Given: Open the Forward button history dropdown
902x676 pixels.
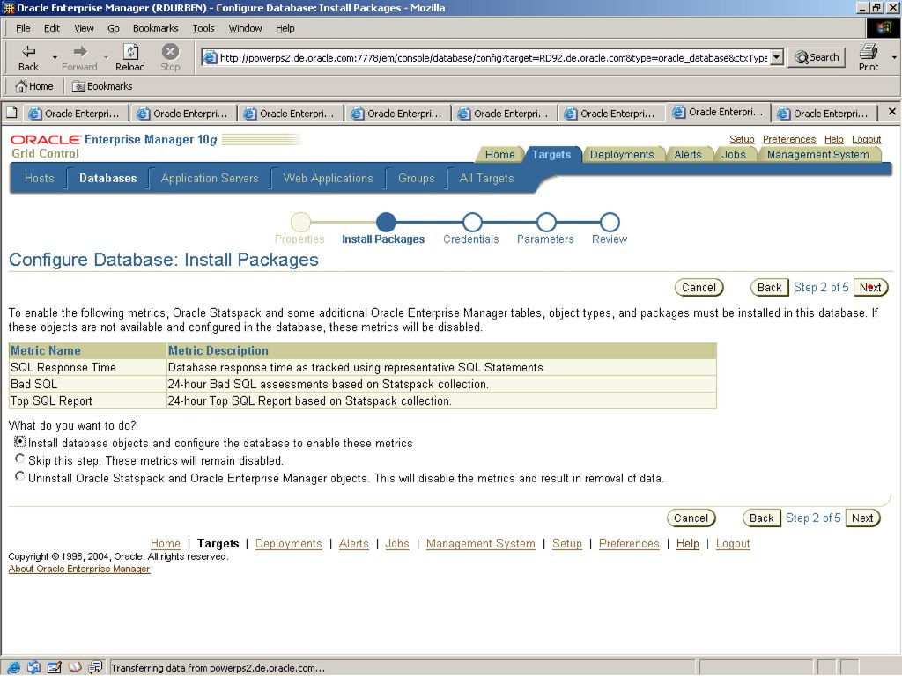Looking at the screenshot, I should point(106,57).
